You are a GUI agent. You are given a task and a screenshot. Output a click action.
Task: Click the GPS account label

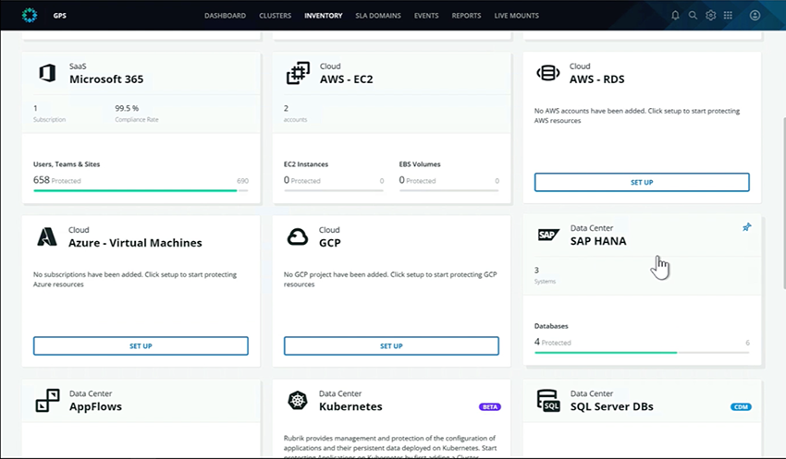[60, 16]
